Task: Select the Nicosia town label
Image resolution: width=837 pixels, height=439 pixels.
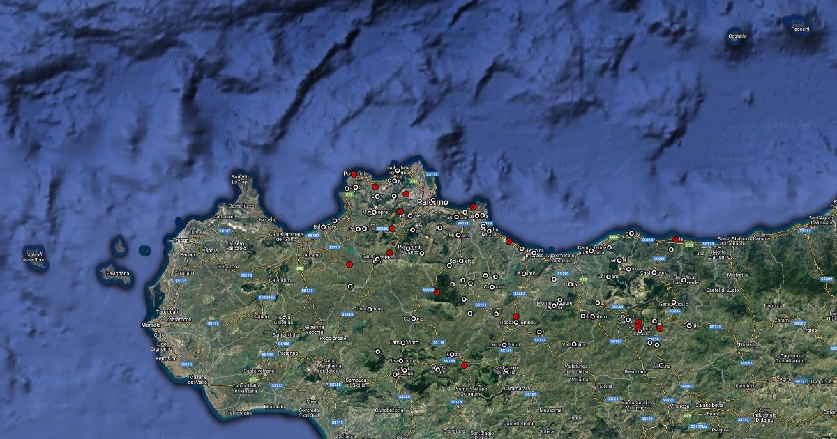Action: coord(747,344)
